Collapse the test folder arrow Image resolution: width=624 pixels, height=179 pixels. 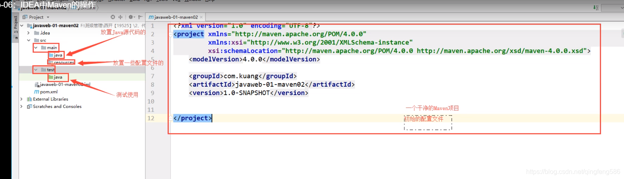pyautogui.click(x=36, y=70)
